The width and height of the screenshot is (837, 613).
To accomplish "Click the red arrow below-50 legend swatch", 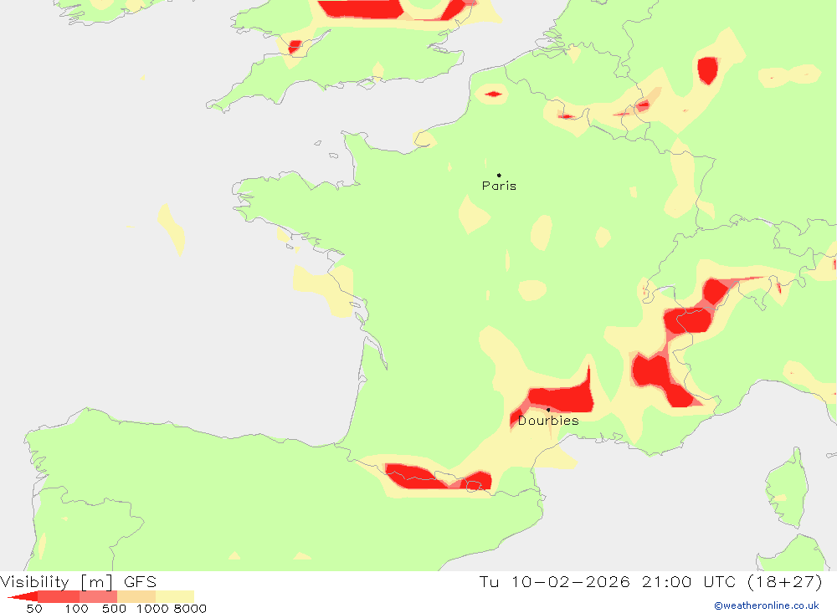I will click(23, 596).
